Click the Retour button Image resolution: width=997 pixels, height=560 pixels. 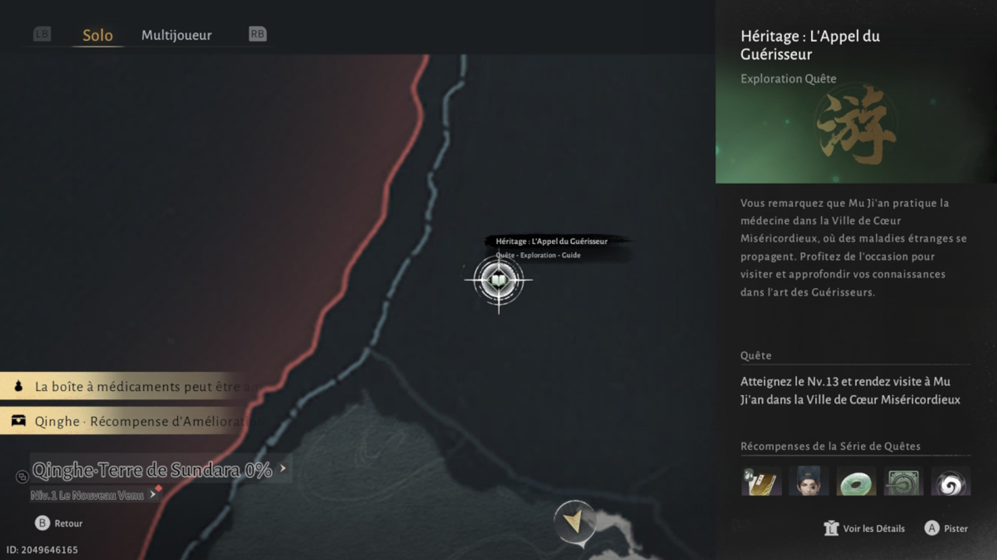tap(59, 523)
